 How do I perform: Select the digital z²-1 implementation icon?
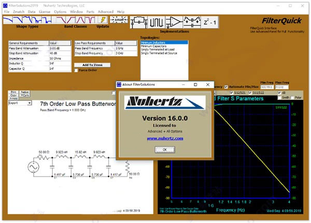click(x=210, y=22)
